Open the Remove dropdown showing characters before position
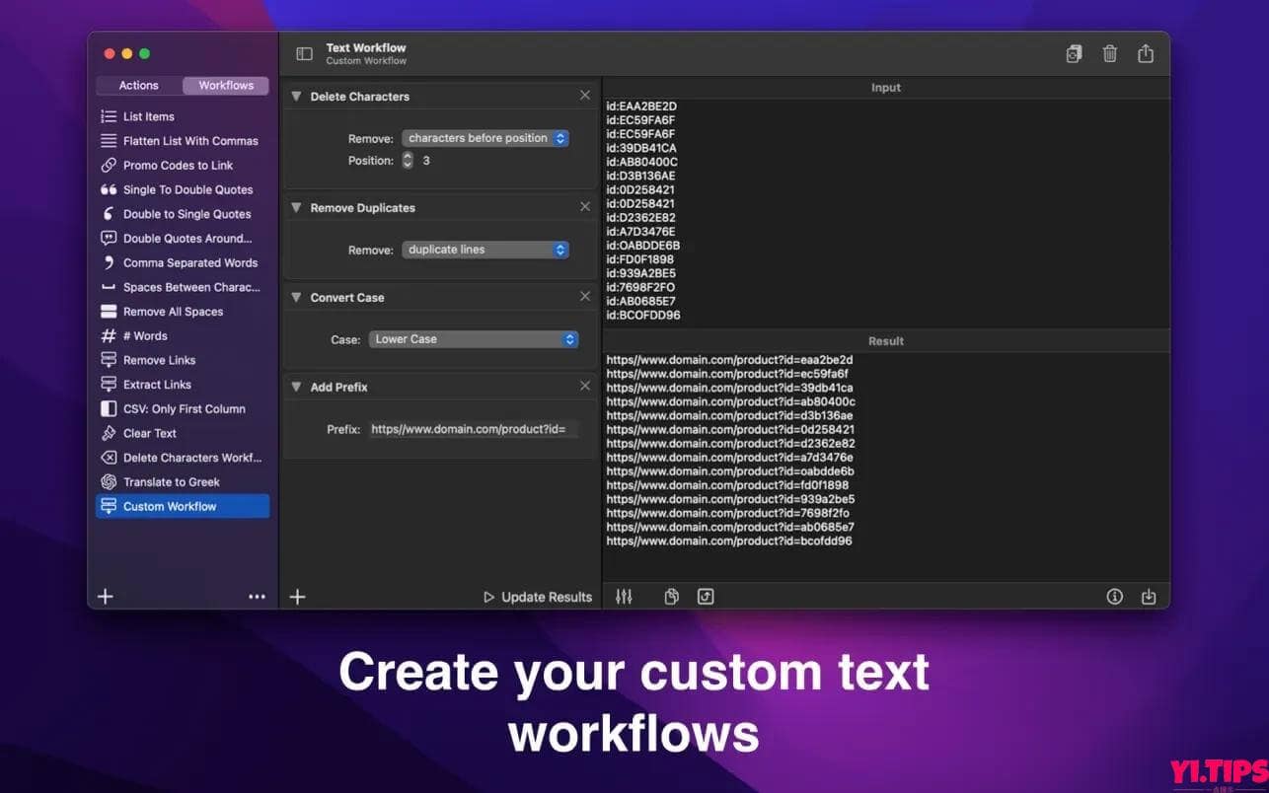Image resolution: width=1269 pixels, height=793 pixels. pos(485,138)
